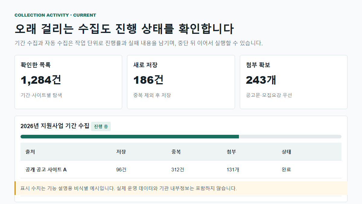Click the 'COLLECTION ACTIVITY · CURRENT' label
This screenshot has height=204, width=362.
click(55, 15)
